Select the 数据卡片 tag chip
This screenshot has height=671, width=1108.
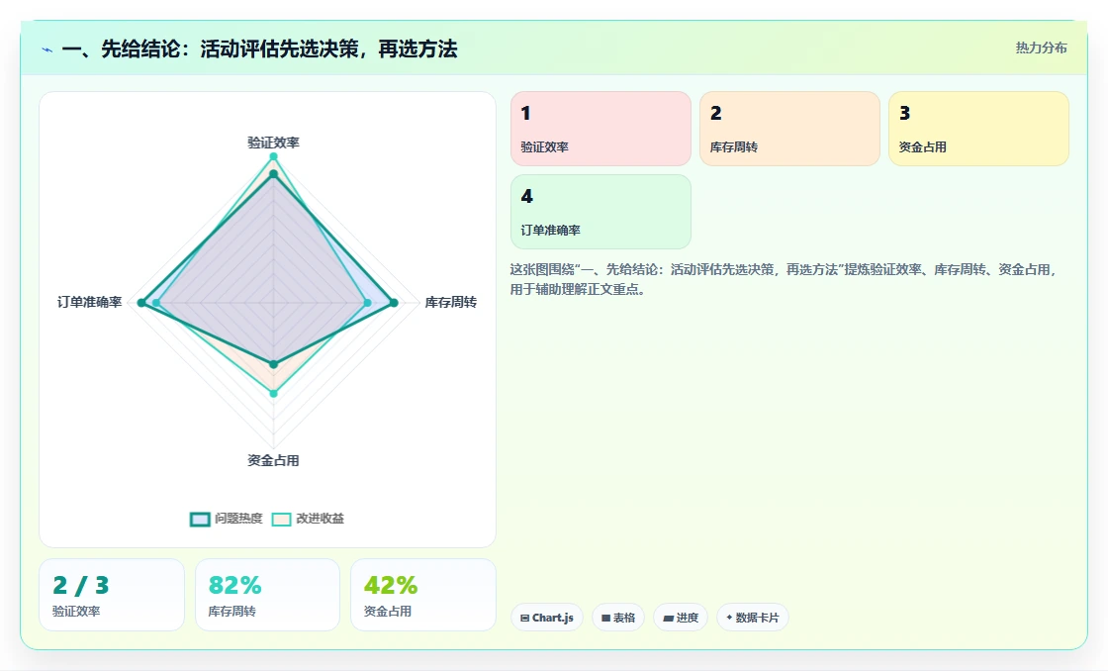click(x=753, y=618)
